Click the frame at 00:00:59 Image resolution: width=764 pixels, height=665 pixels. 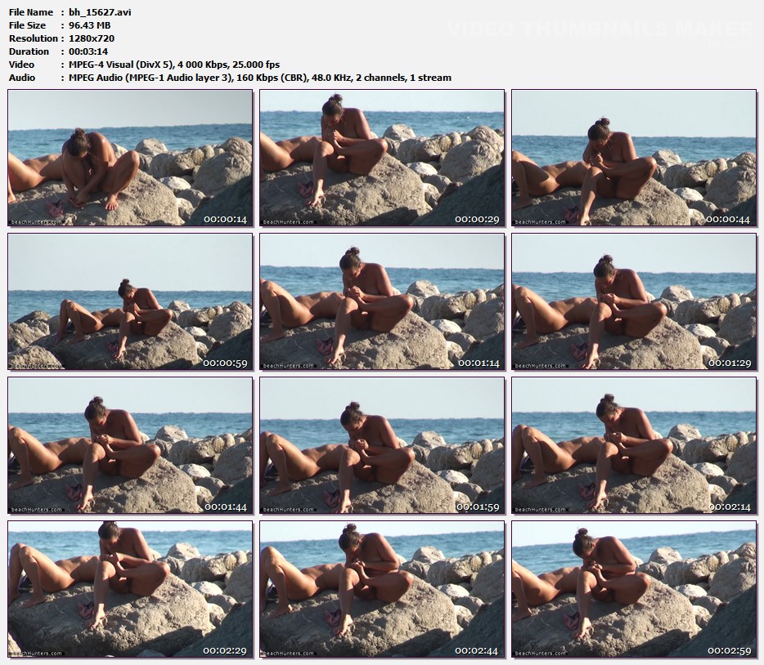(130, 301)
